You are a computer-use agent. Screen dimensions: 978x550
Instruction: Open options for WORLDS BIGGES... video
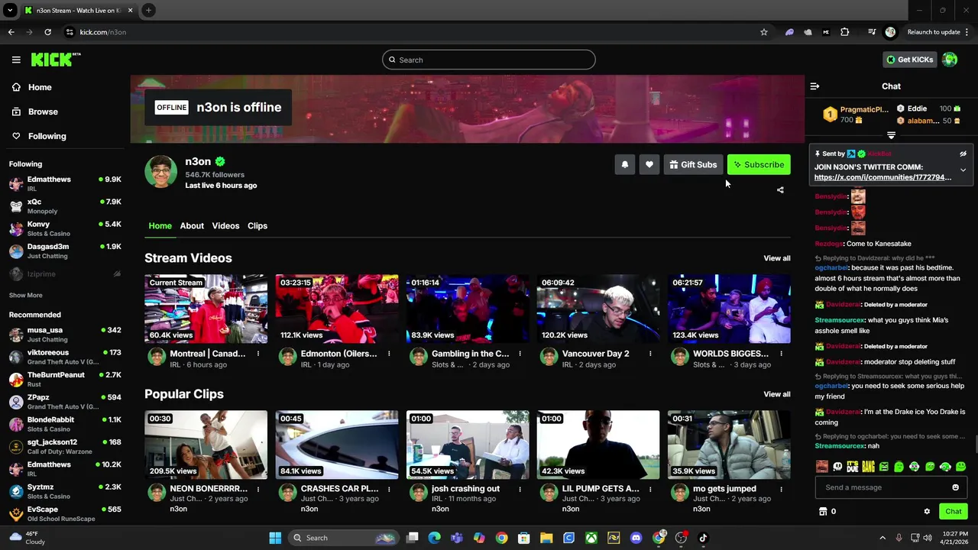[781, 354]
